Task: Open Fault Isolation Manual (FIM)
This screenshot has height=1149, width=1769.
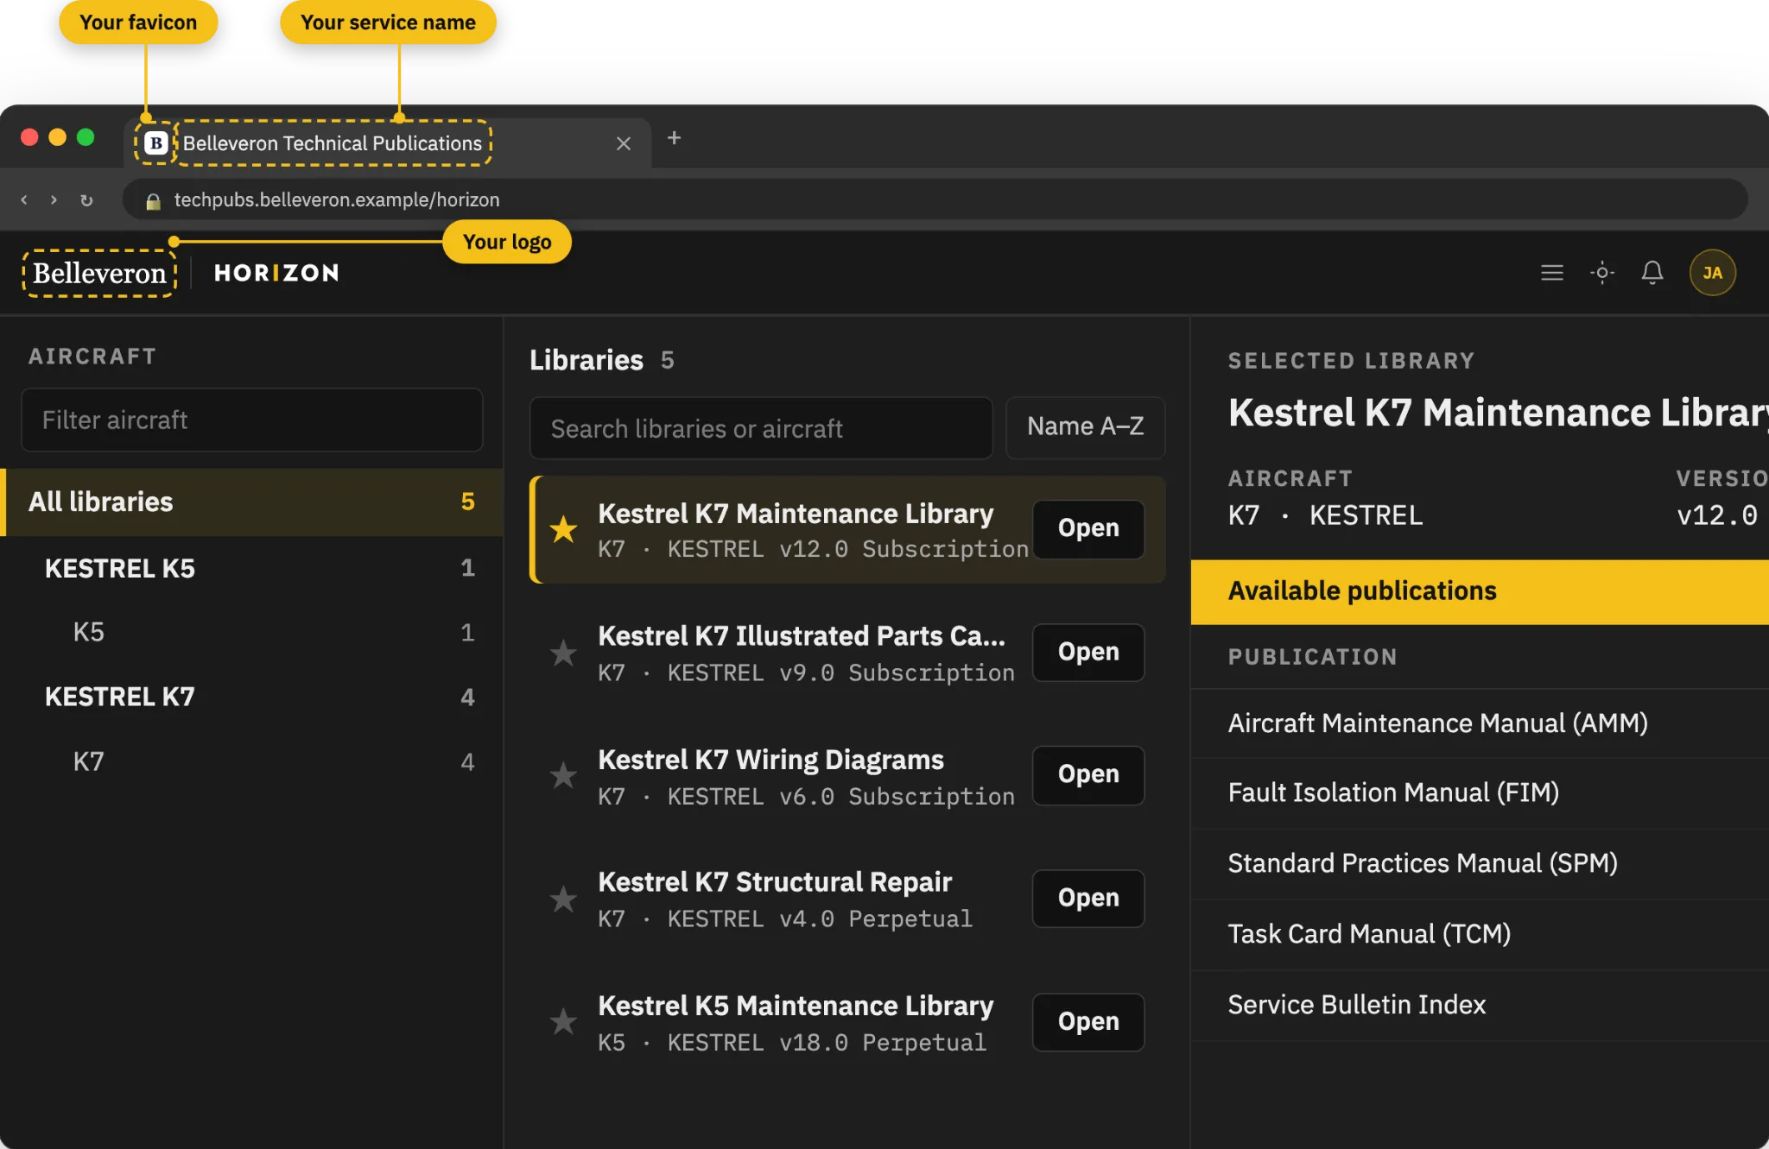Action: pyautogui.click(x=1479, y=793)
